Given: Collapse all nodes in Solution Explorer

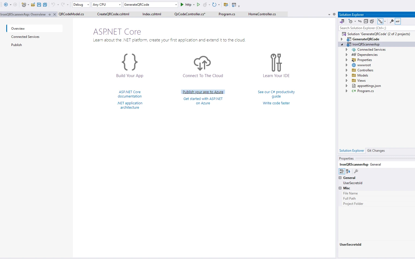Looking at the screenshot, I should point(366,21).
